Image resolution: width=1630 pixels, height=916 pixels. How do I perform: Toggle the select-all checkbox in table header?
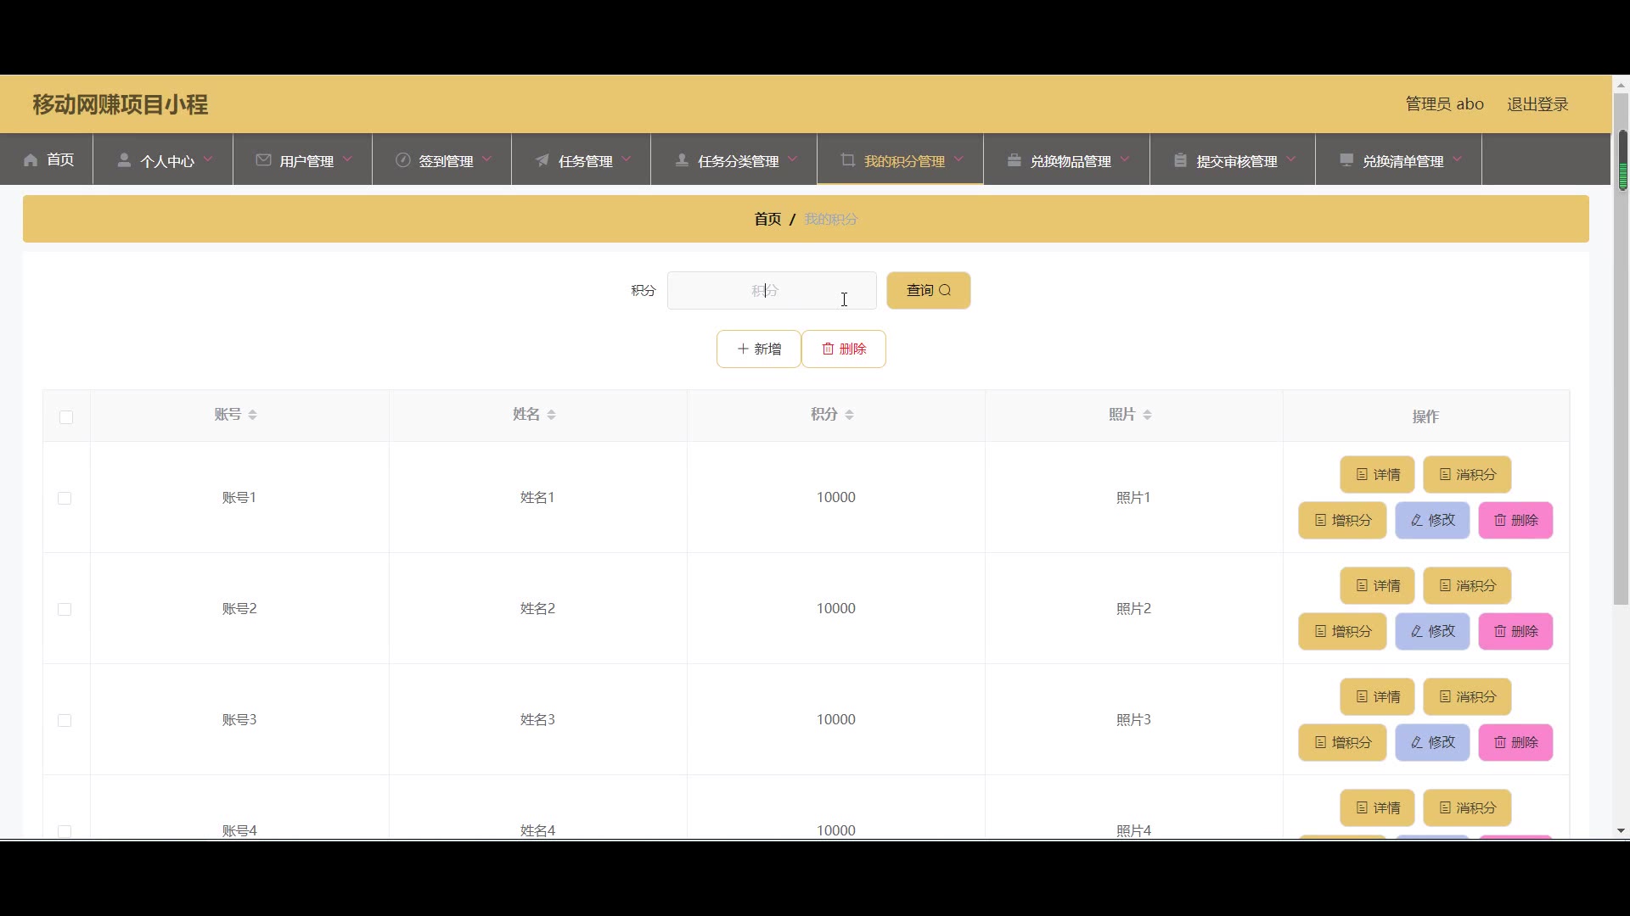(66, 416)
